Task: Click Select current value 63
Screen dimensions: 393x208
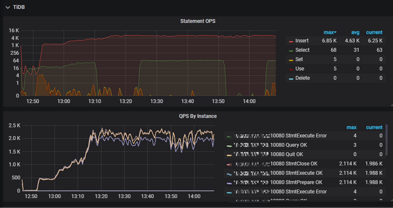Action: click(x=379, y=50)
